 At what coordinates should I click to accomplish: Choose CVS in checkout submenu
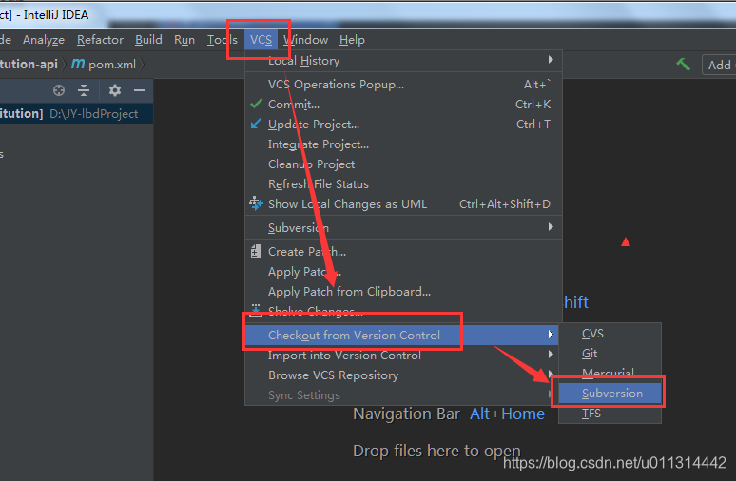pyautogui.click(x=610, y=333)
